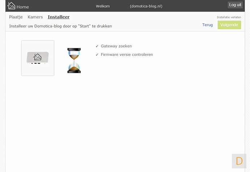Click the Welkom text in top bar
Image resolution: width=250 pixels, height=172 pixels.
(103, 6)
